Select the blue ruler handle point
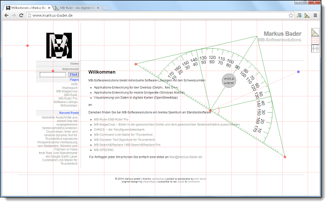Viewport: 329px width, 205px height. click(x=298, y=72)
